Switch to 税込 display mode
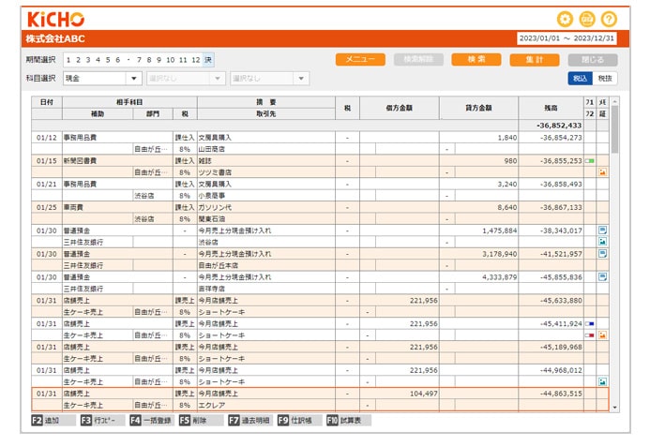This screenshot has height=446, width=650. pyautogui.click(x=580, y=79)
